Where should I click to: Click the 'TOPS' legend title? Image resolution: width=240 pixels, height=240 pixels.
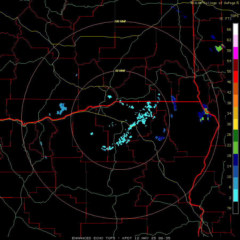234,16
